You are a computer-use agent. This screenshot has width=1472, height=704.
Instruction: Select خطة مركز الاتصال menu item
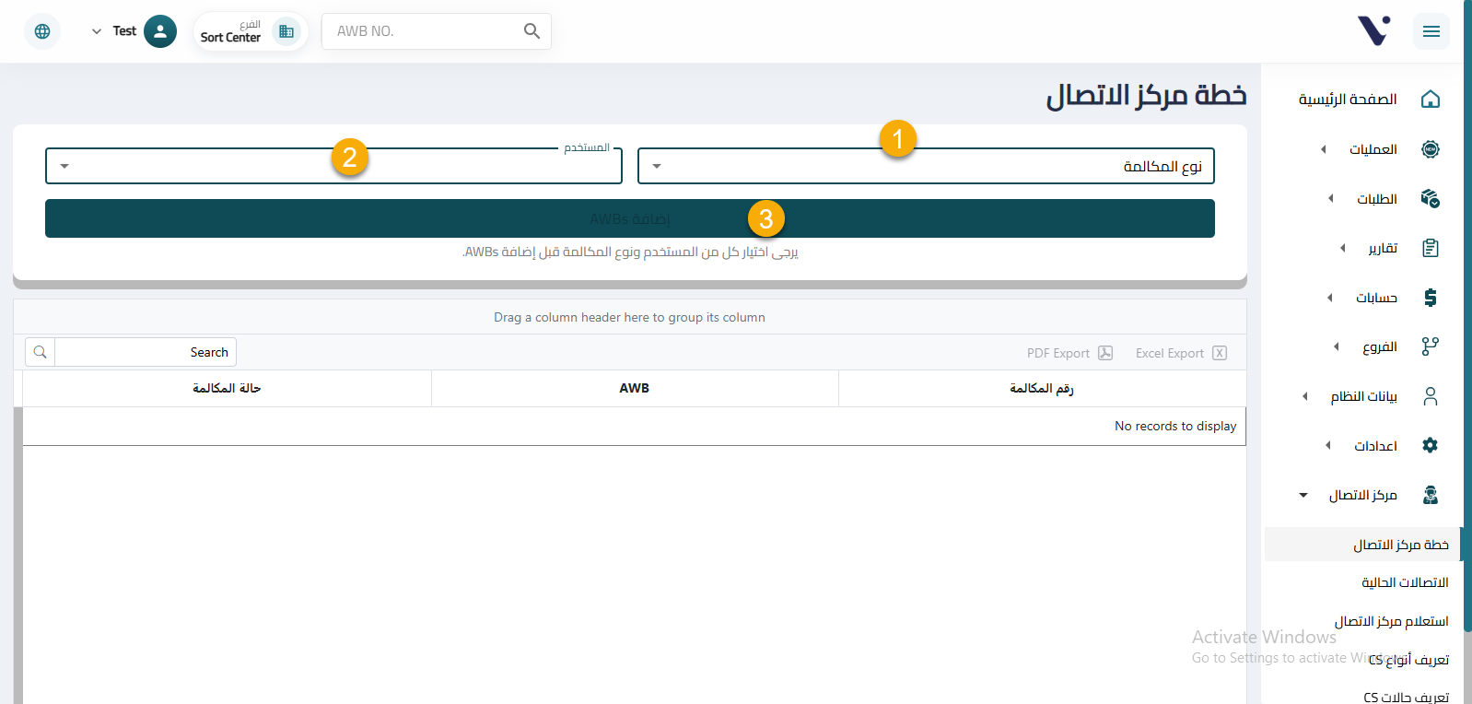click(1364, 545)
